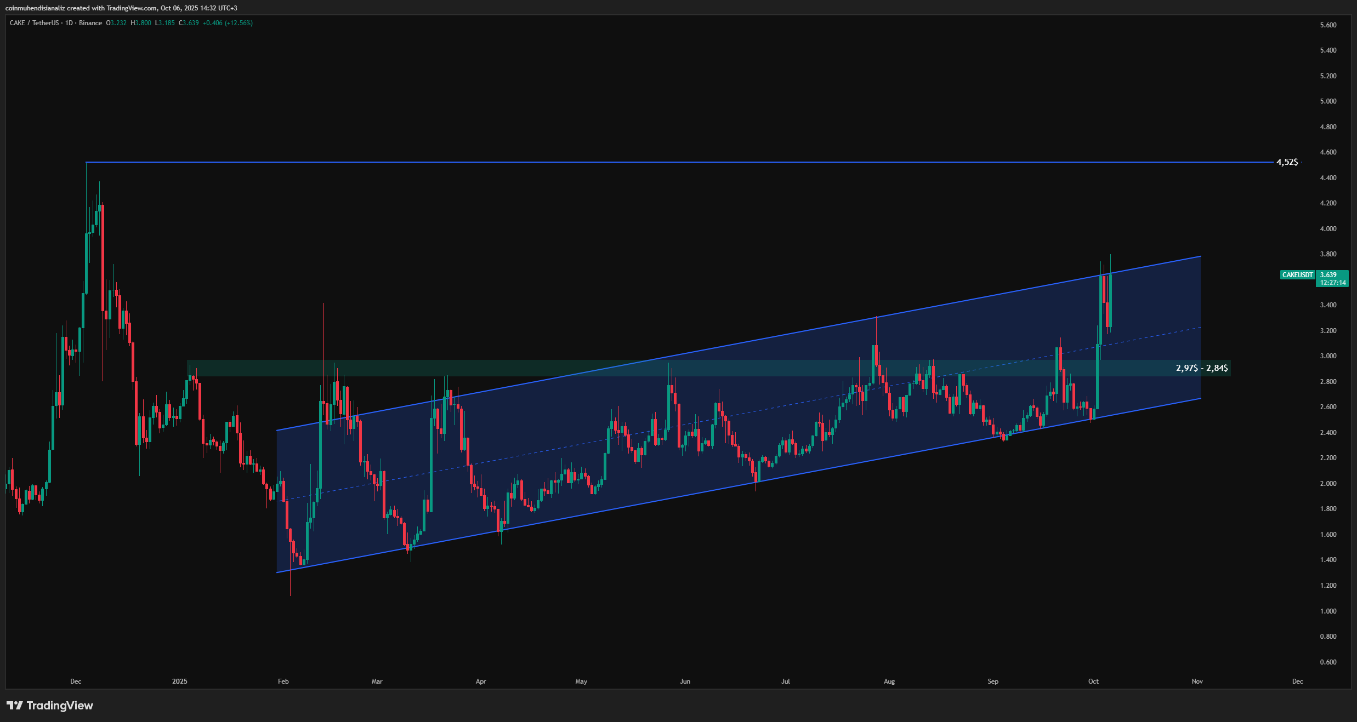The height and width of the screenshot is (722, 1357).
Task: Click the +0.406 (+12.56%) change value
Action: coord(228,23)
